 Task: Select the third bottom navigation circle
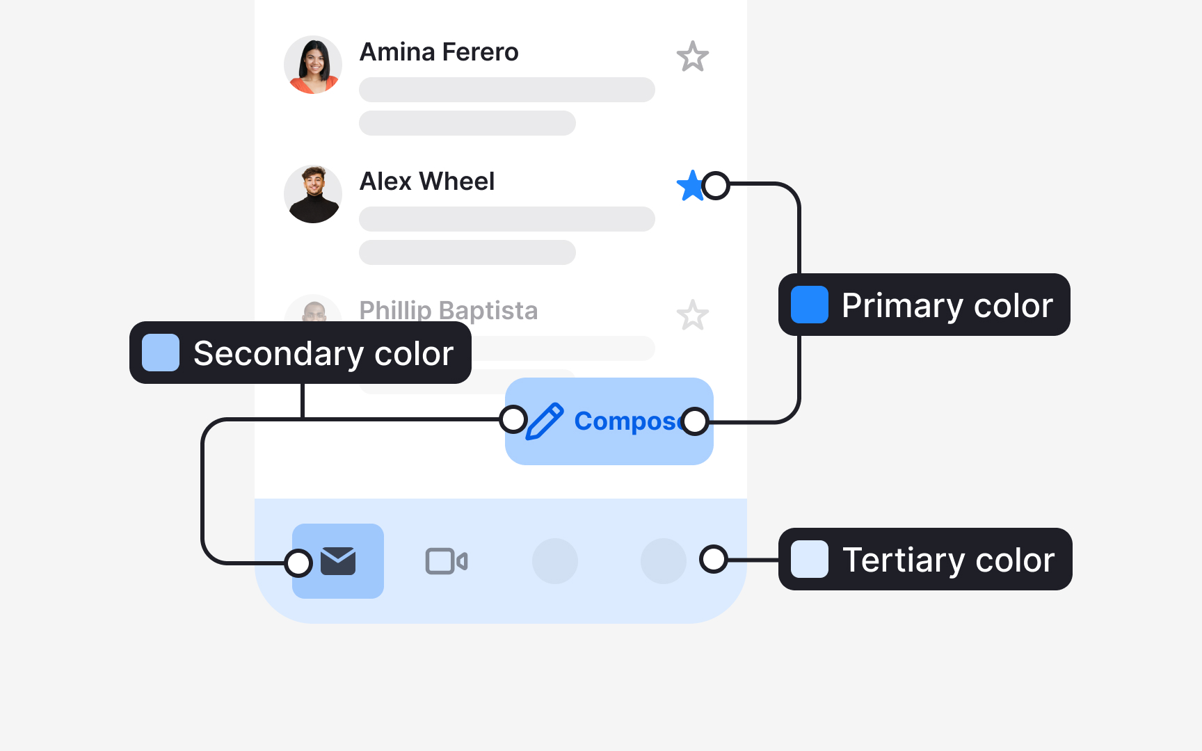point(555,561)
